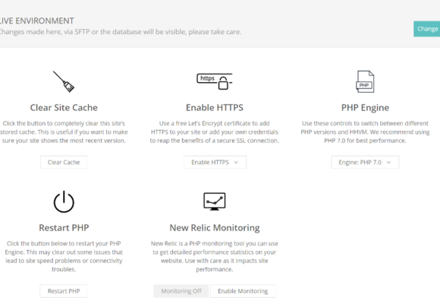Click the Restart PHP button
Screen dimensions: 440x304
click(64, 291)
